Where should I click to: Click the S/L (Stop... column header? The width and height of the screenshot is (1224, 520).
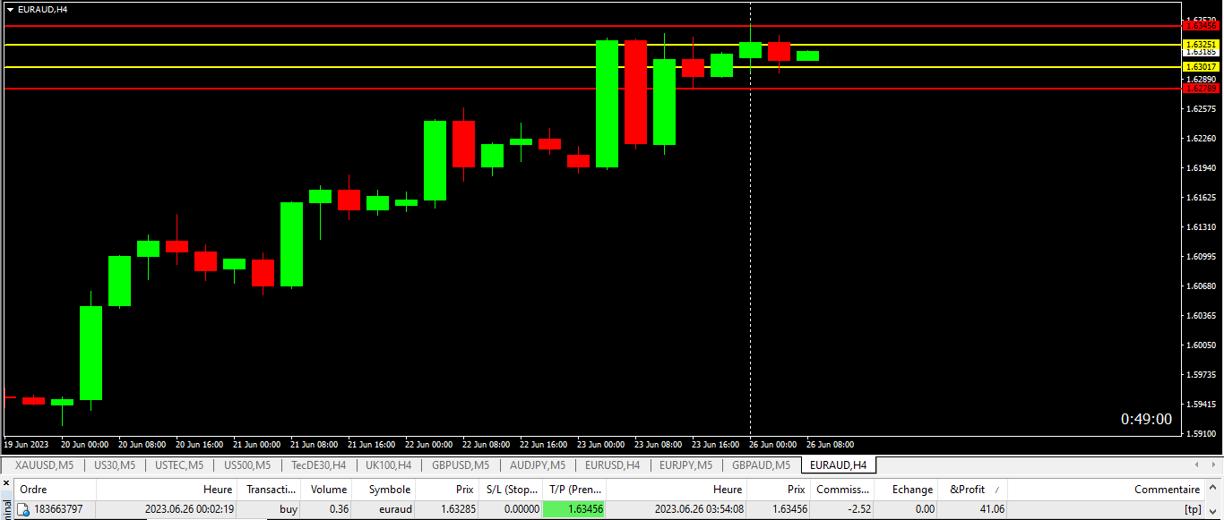point(511,490)
